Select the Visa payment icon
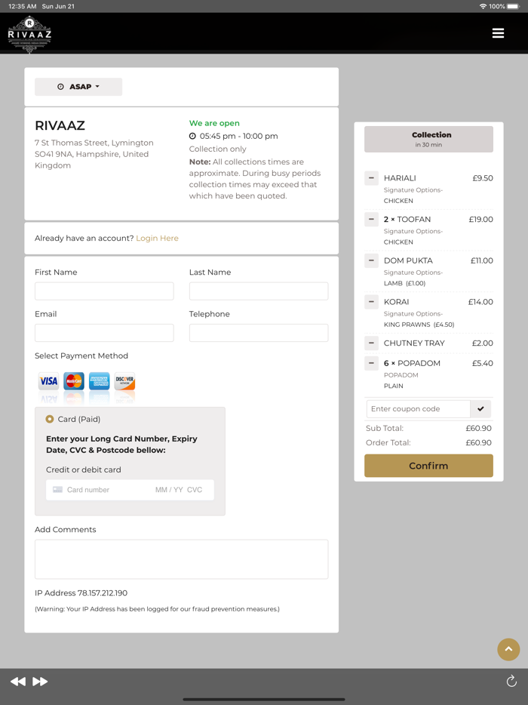Viewport: 528px width, 705px height. [x=48, y=380]
